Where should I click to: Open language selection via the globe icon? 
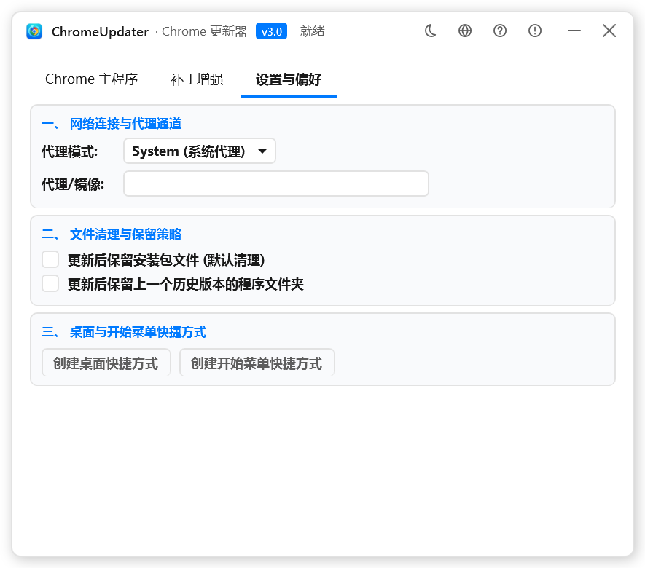[465, 31]
